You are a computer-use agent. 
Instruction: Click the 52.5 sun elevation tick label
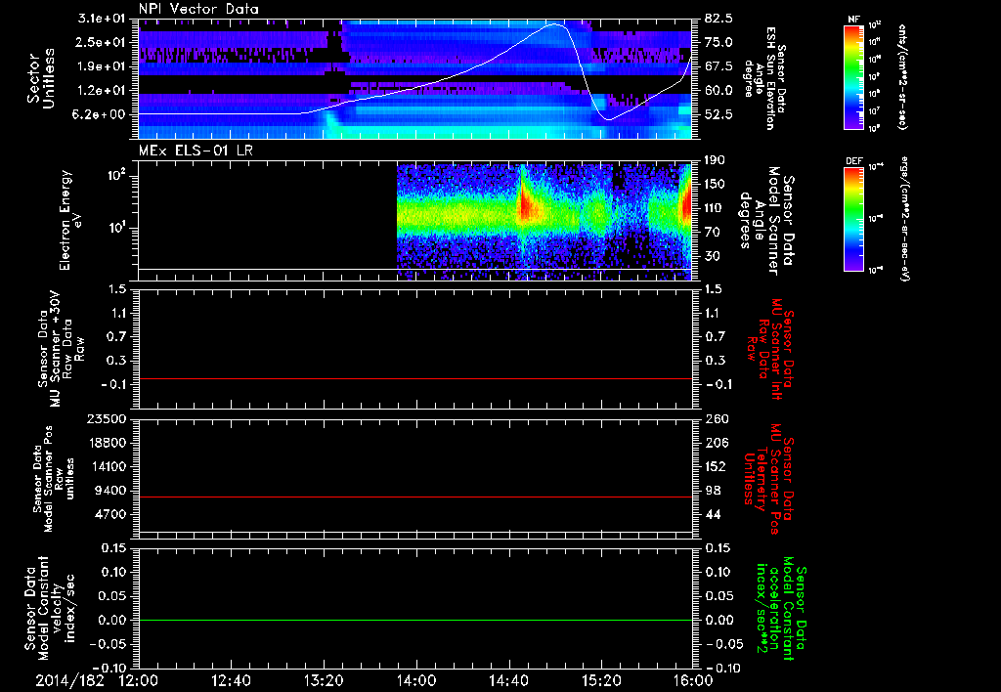(x=719, y=115)
